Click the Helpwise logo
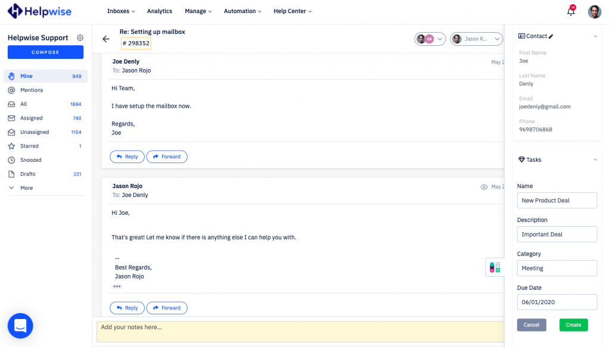 (x=40, y=11)
